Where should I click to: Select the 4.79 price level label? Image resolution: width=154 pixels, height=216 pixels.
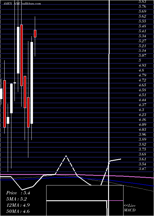142,75
